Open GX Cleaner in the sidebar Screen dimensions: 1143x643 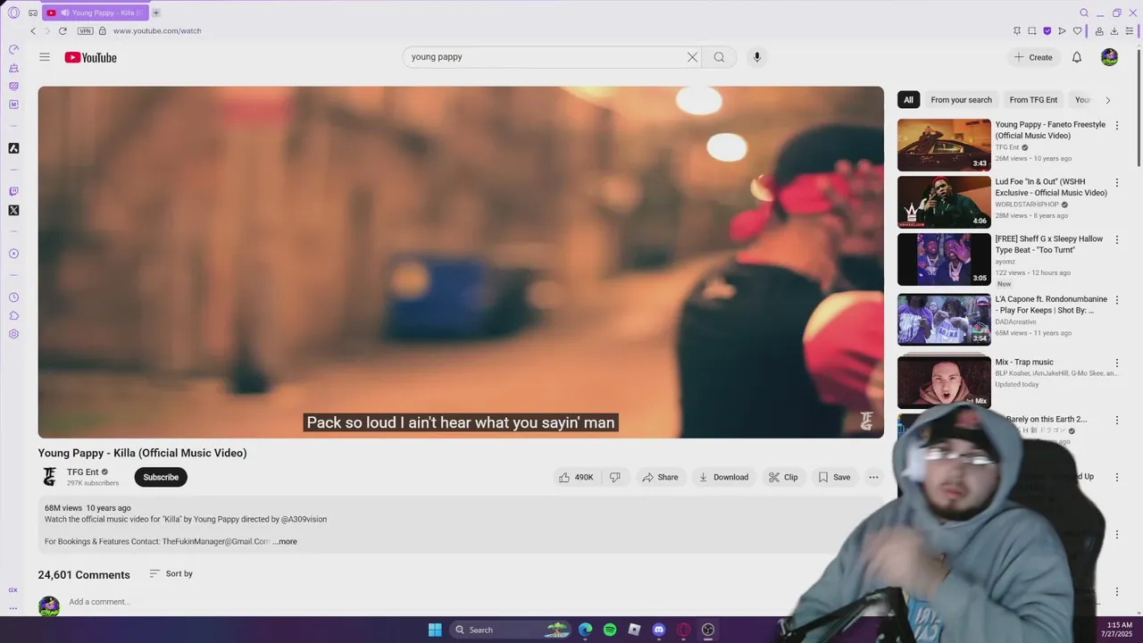pos(13,68)
